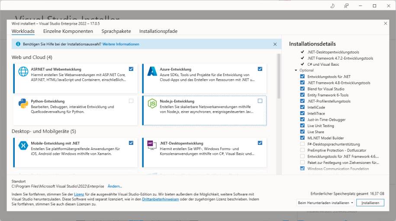
Task: Switch to the Workloads tab
Action: [x=23, y=31]
